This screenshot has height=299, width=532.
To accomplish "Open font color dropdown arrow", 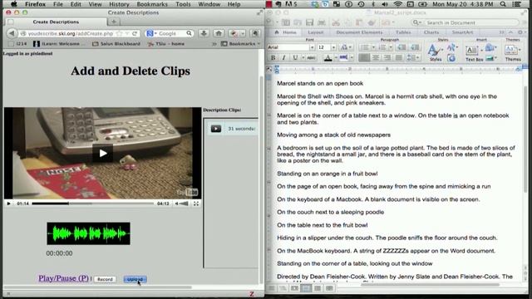I will pos(336,58).
